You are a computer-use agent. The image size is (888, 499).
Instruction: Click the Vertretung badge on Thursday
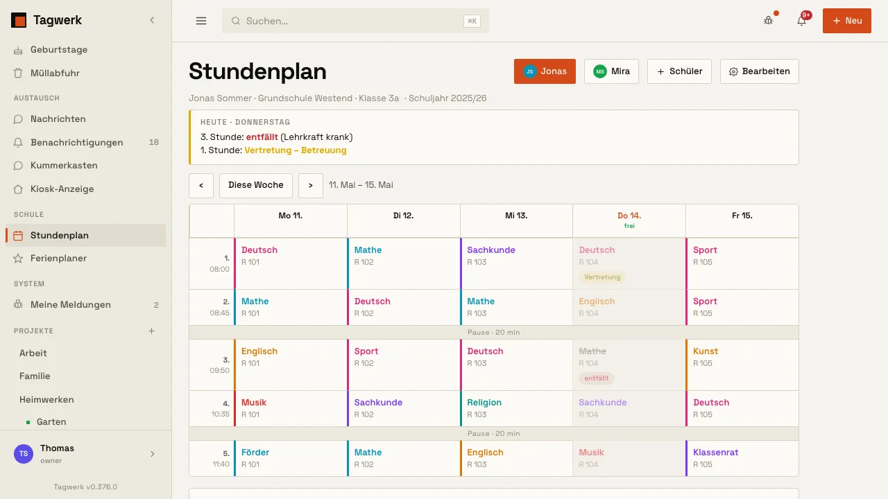click(602, 277)
